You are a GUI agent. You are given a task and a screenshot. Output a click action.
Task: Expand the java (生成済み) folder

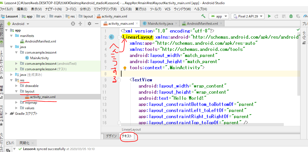[x=12, y=75]
